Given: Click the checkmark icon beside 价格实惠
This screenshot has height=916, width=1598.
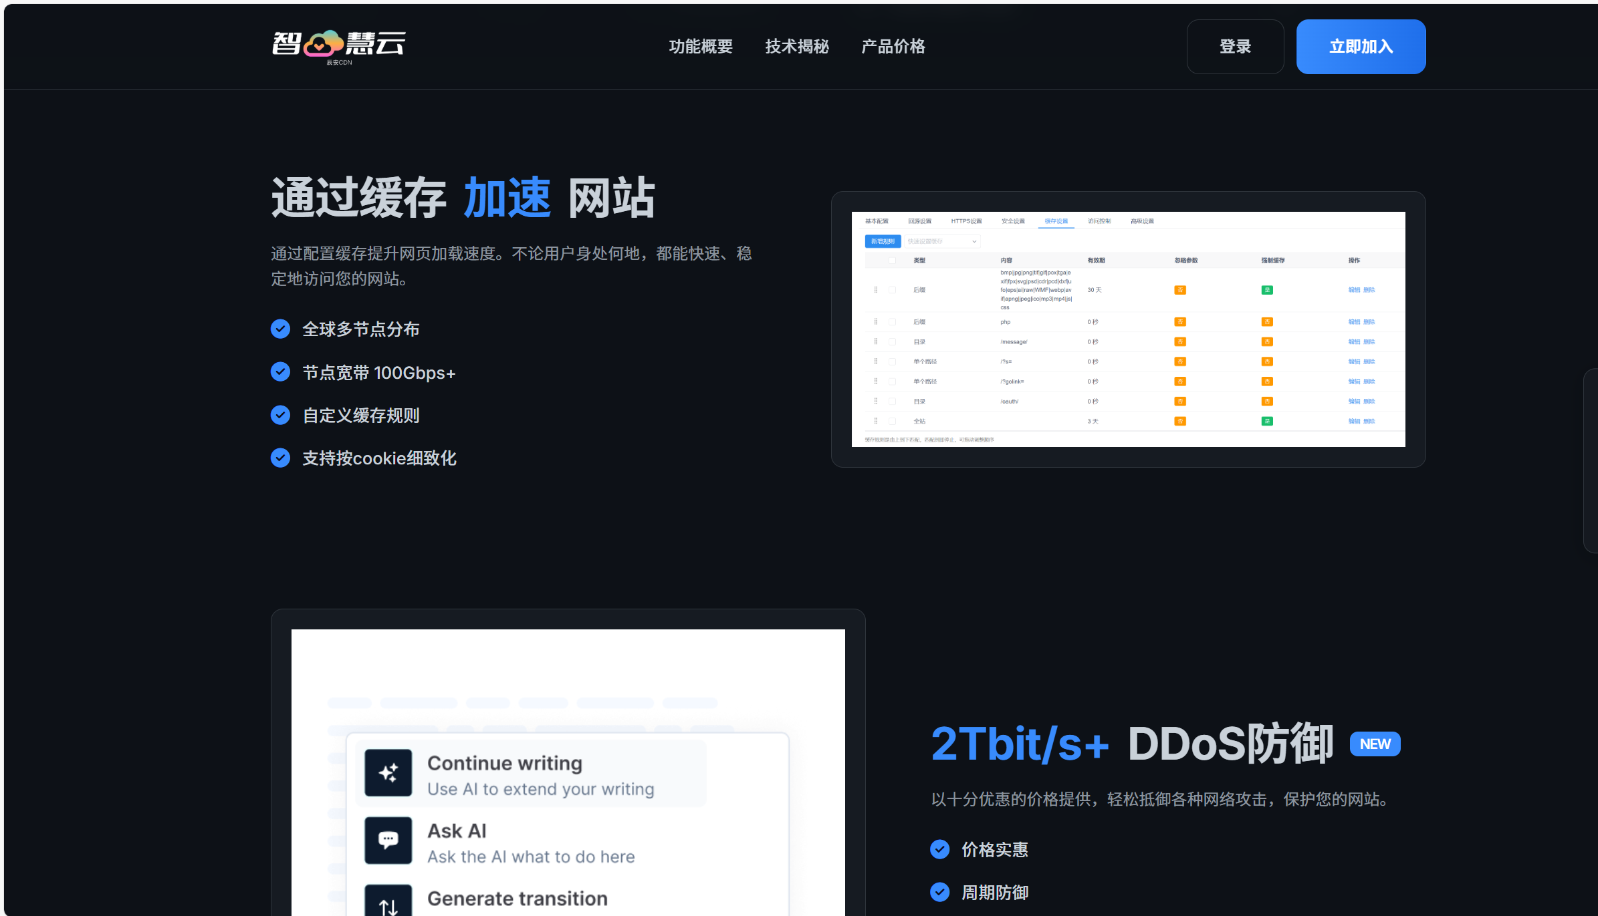Looking at the screenshot, I should pos(940,849).
